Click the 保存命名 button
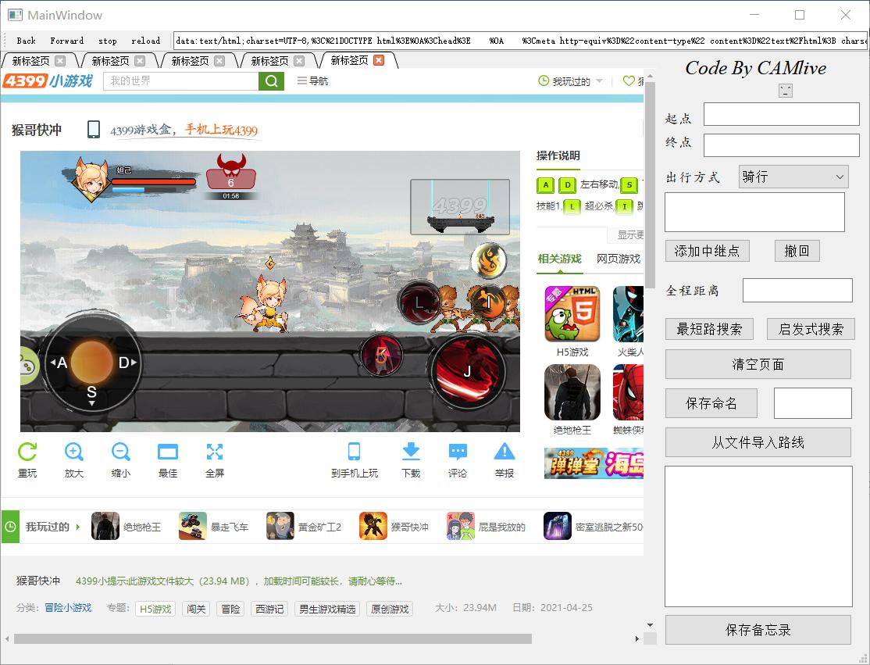The image size is (870, 665). coord(711,403)
